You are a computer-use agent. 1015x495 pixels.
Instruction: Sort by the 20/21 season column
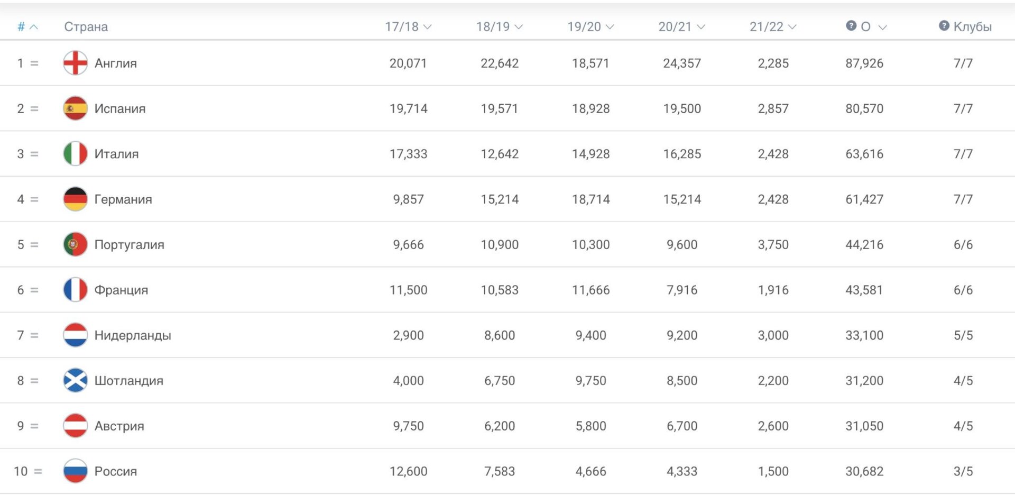click(x=681, y=26)
